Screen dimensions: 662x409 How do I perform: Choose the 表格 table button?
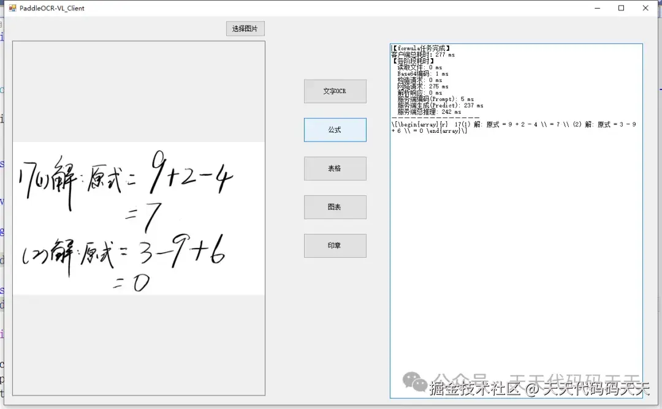coord(335,168)
